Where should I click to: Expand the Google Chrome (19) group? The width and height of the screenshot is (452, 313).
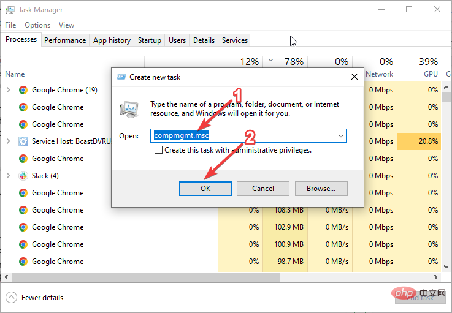click(x=9, y=90)
